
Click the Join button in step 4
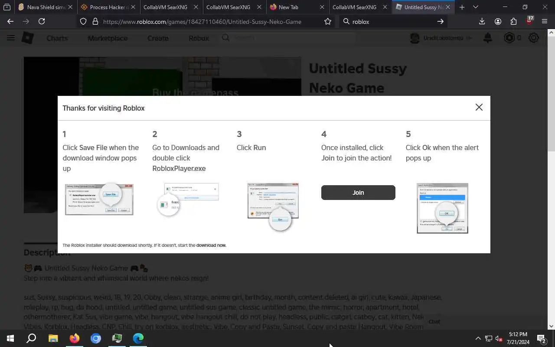(x=358, y=193)
